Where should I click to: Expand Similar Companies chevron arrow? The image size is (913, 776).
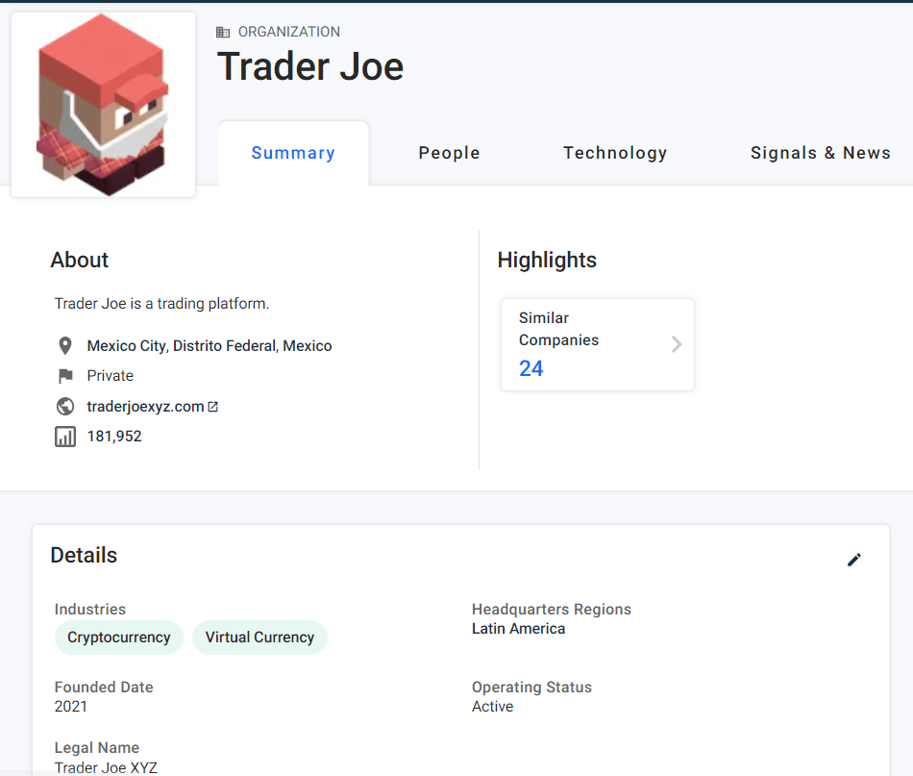(676, 344)
